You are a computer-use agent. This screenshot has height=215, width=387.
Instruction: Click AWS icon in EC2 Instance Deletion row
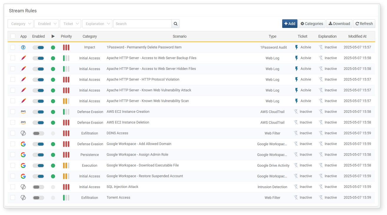[x=23, y=122]
